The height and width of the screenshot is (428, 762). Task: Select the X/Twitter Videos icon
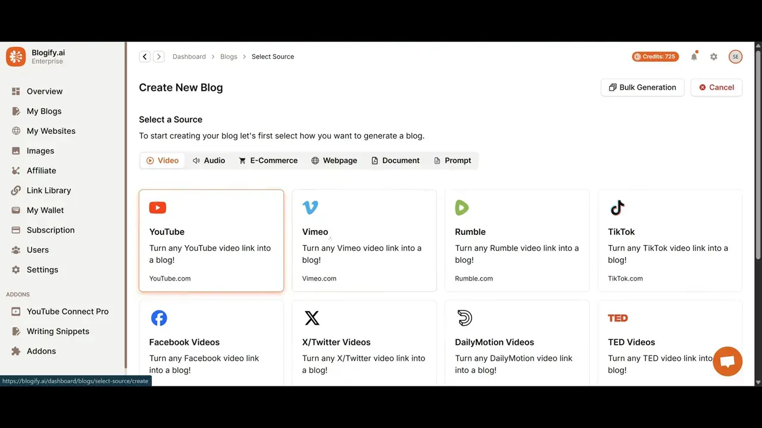312,318
